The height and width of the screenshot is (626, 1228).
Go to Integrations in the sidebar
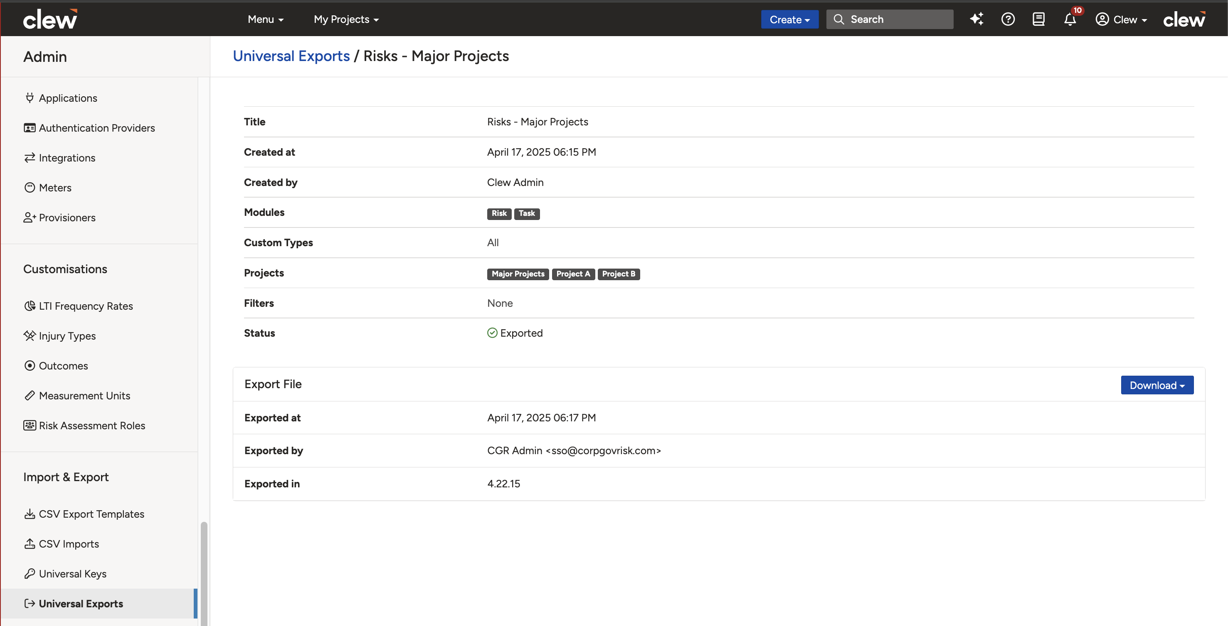click(x=67, y=158)
